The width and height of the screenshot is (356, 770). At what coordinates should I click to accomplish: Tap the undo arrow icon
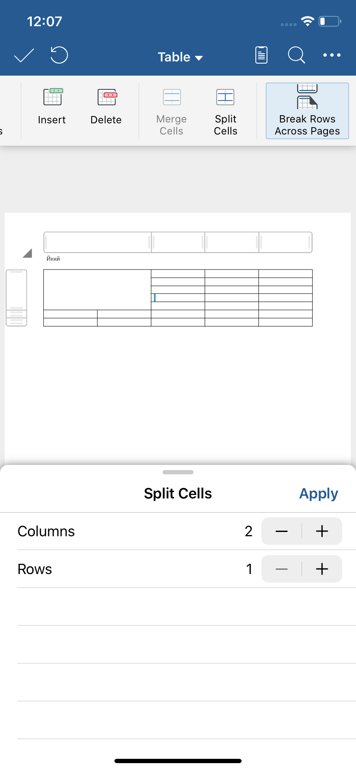59,55
